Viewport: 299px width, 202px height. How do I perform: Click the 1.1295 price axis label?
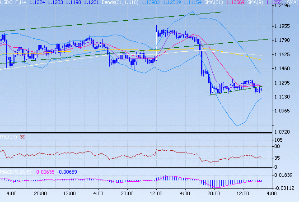(x=283, y=83)
